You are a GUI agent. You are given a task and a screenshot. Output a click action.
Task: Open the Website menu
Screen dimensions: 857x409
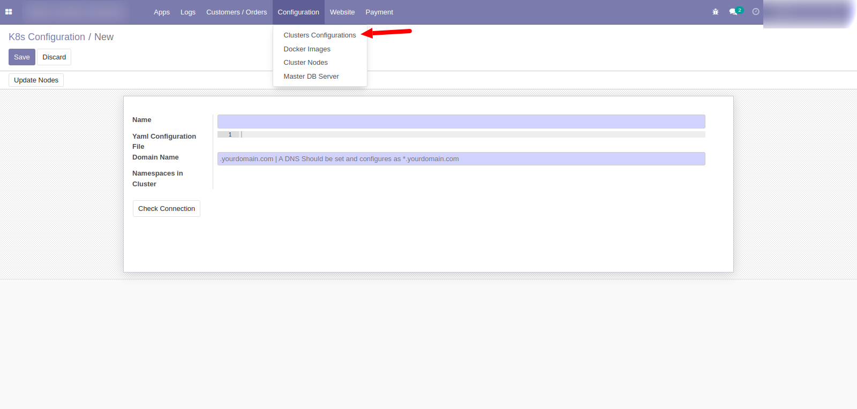tap(342, 12)
